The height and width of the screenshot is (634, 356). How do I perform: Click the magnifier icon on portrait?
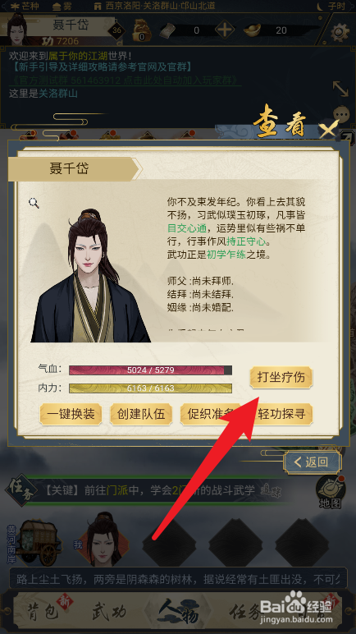click(34, 203)
